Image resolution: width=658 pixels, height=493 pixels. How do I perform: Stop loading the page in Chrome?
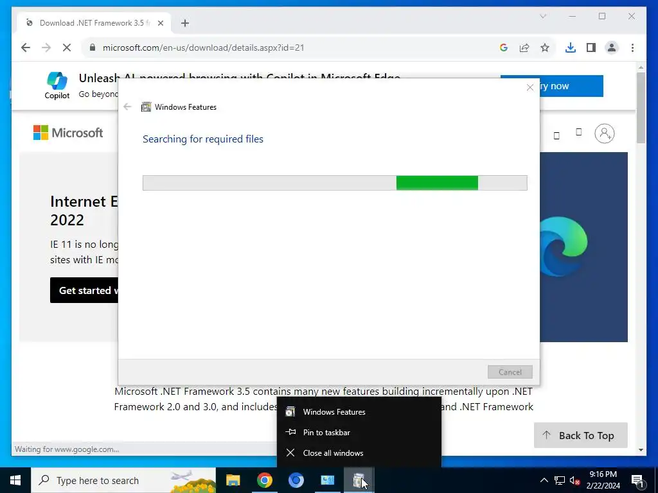(x=67, y=48)
